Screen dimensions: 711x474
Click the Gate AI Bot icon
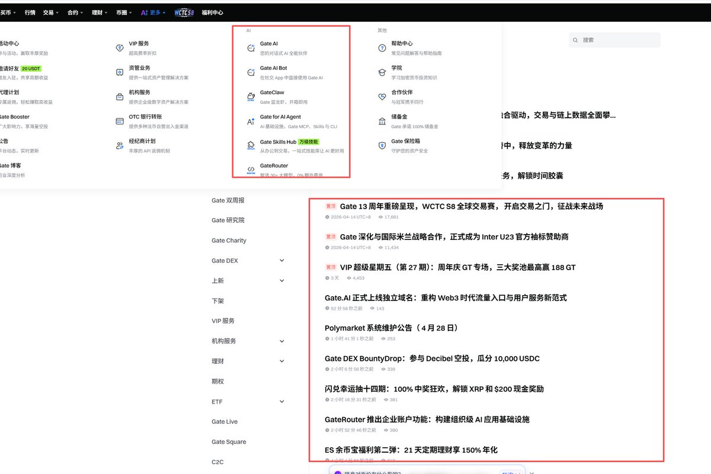click(251, 72)
